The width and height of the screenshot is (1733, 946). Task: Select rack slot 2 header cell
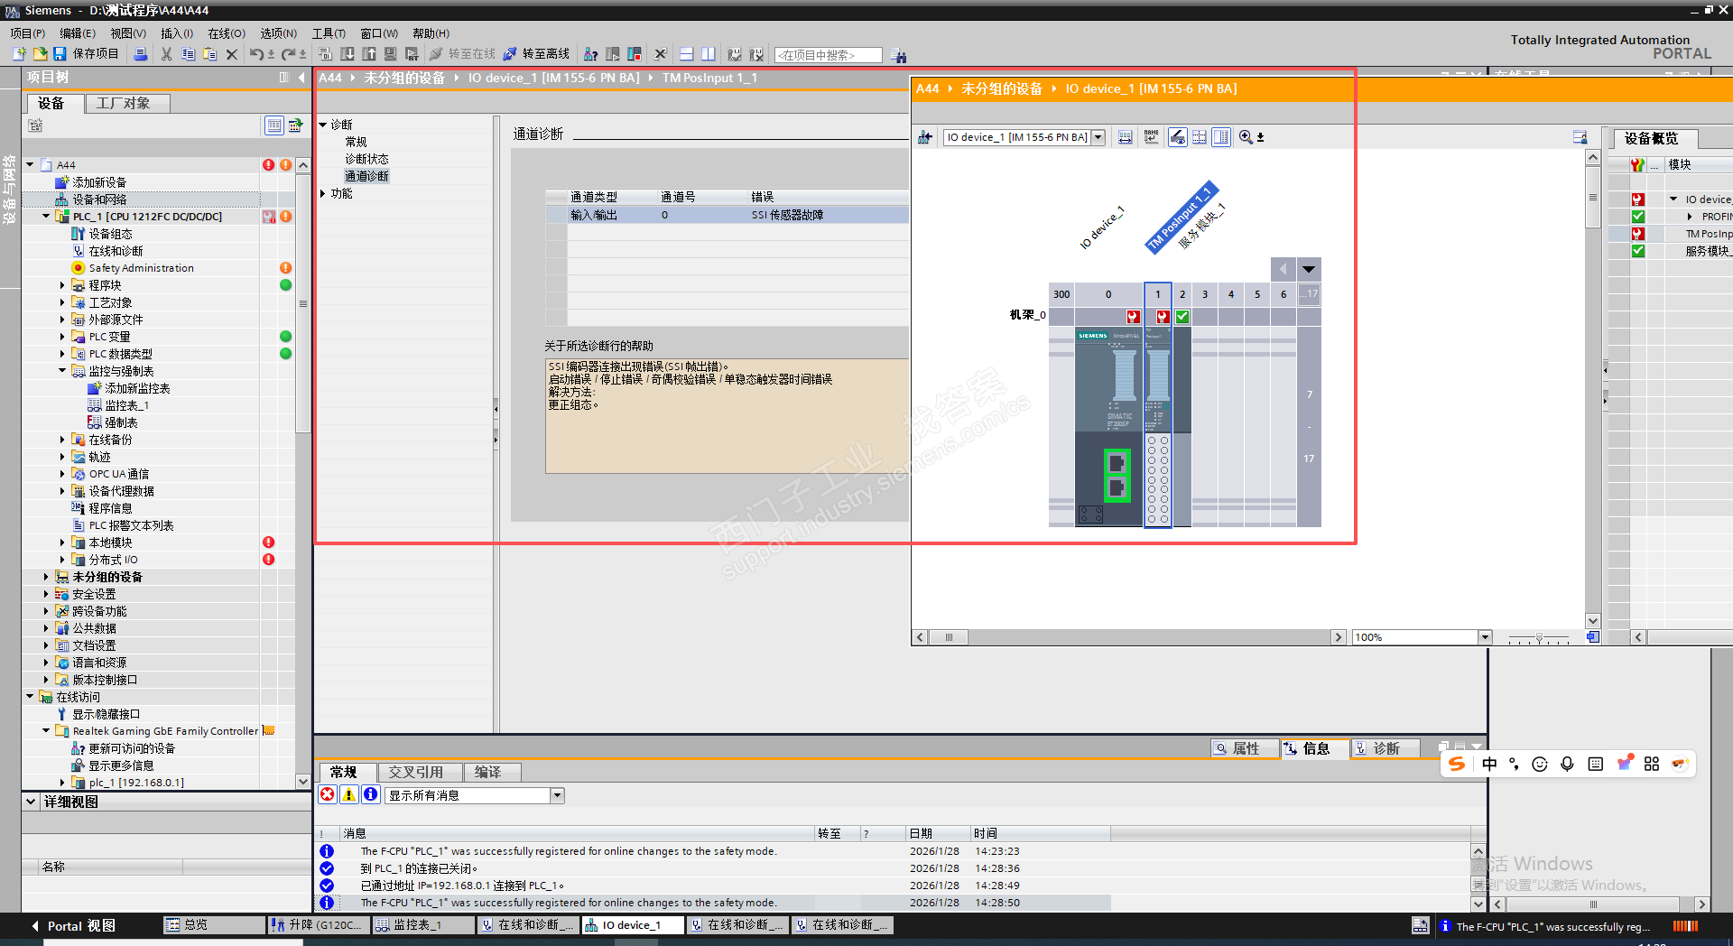pos(1182,294)
